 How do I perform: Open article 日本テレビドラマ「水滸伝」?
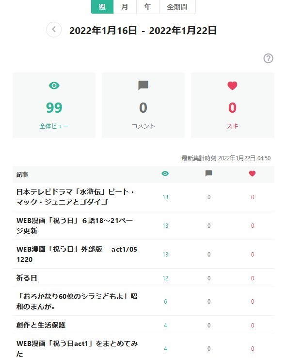pos(75,197)
